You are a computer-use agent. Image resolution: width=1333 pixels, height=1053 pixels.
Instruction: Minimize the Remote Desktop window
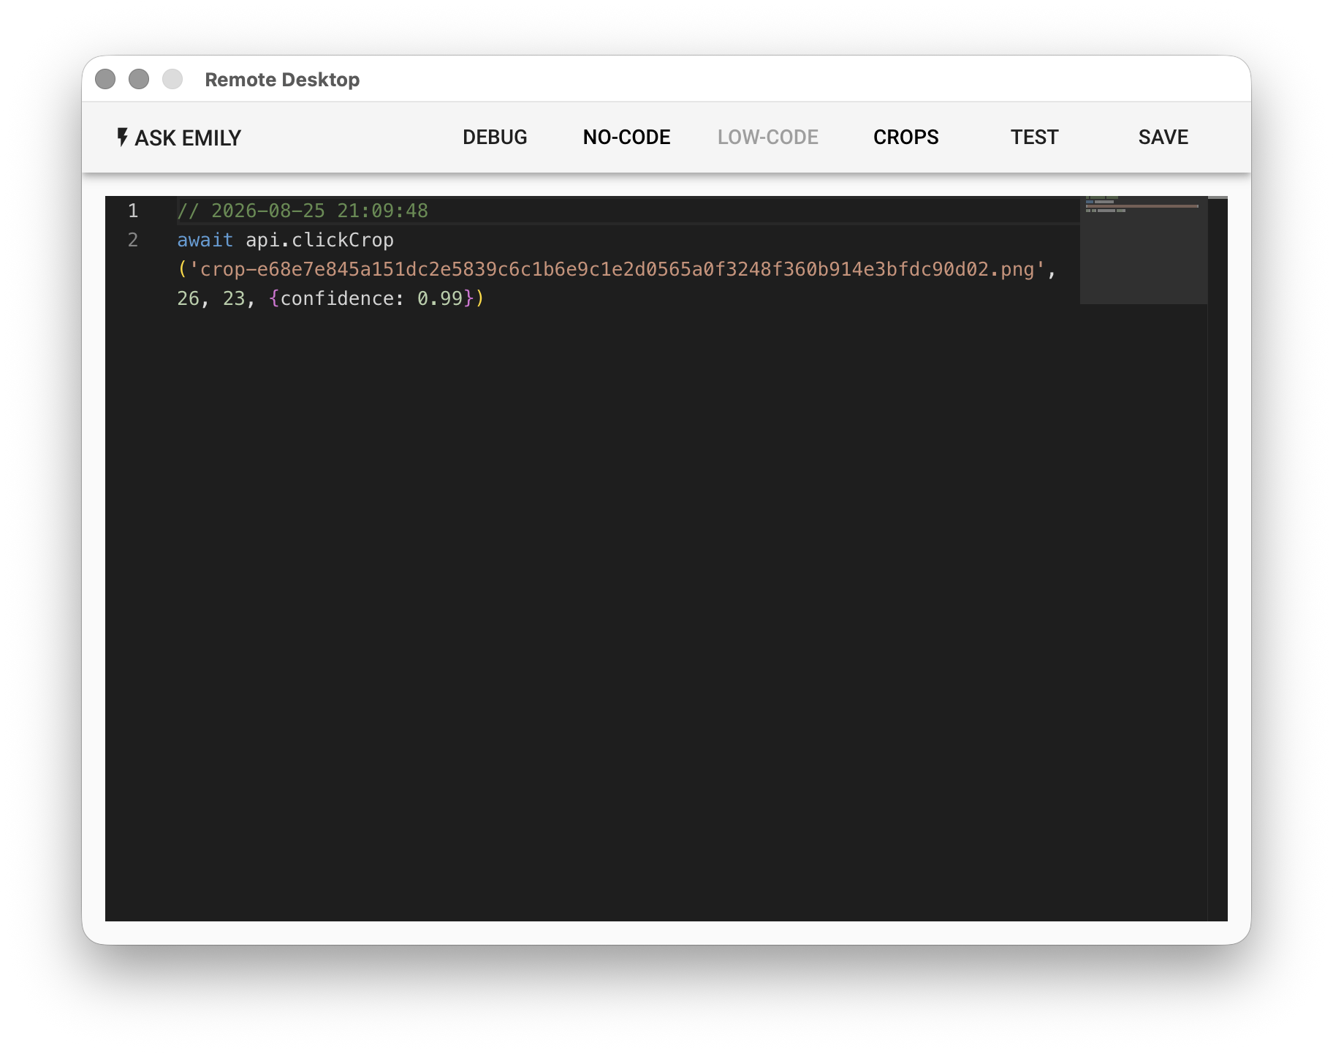(x=139, y=79)
